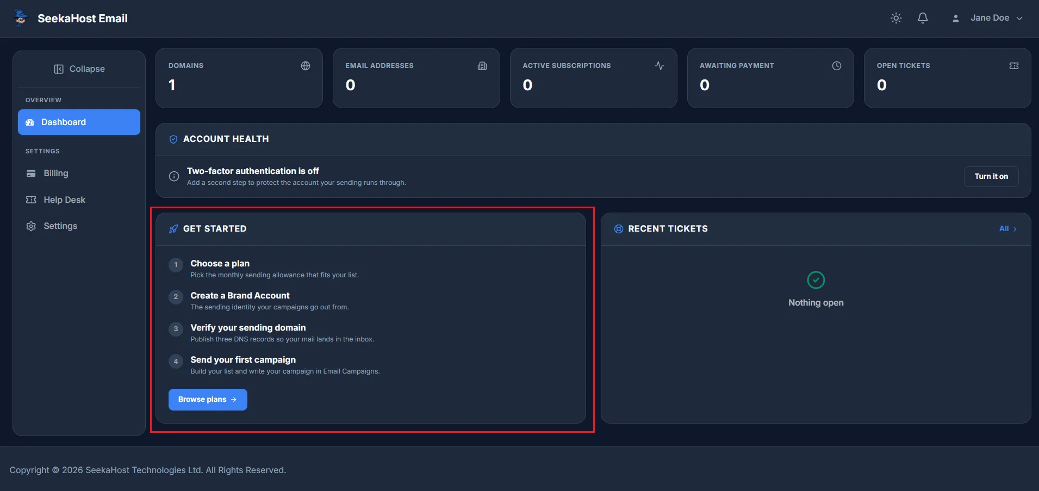This screenshot has width=1039, height=491.
Task: Click the Settings gear icon
Action: [x=31, y=226]
